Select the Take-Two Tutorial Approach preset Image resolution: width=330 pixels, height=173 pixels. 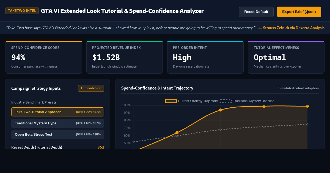[x=58, y=112]
